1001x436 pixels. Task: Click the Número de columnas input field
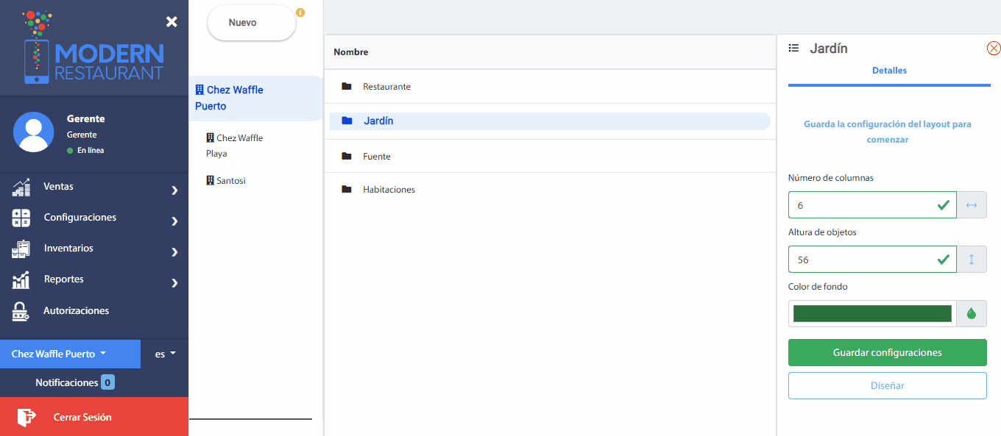(861, 205)
